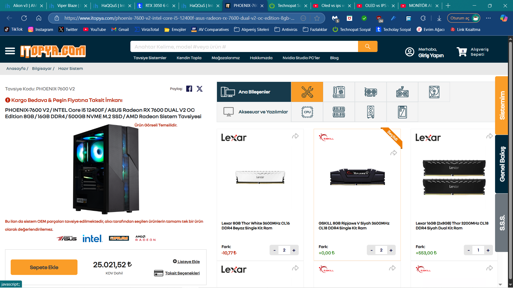Viewport: 513px width, 288px height.
Task: Decrease Lexar 8GB Thor White quantity
Action: click(x=274, y=250)
